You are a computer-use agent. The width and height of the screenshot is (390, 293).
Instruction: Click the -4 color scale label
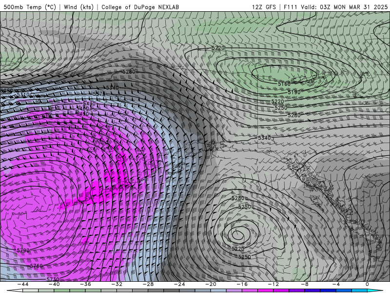click(336, 284)
